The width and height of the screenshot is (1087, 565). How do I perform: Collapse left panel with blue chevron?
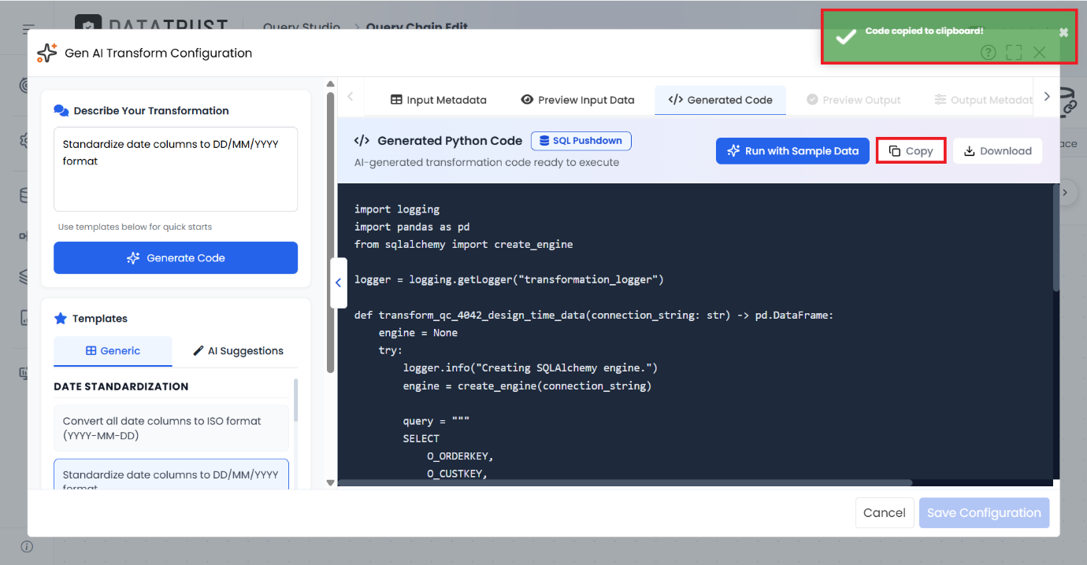338,282
